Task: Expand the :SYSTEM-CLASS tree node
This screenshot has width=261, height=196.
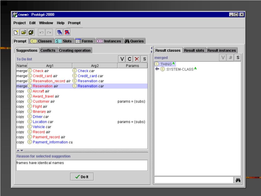Action: (157, 69)
